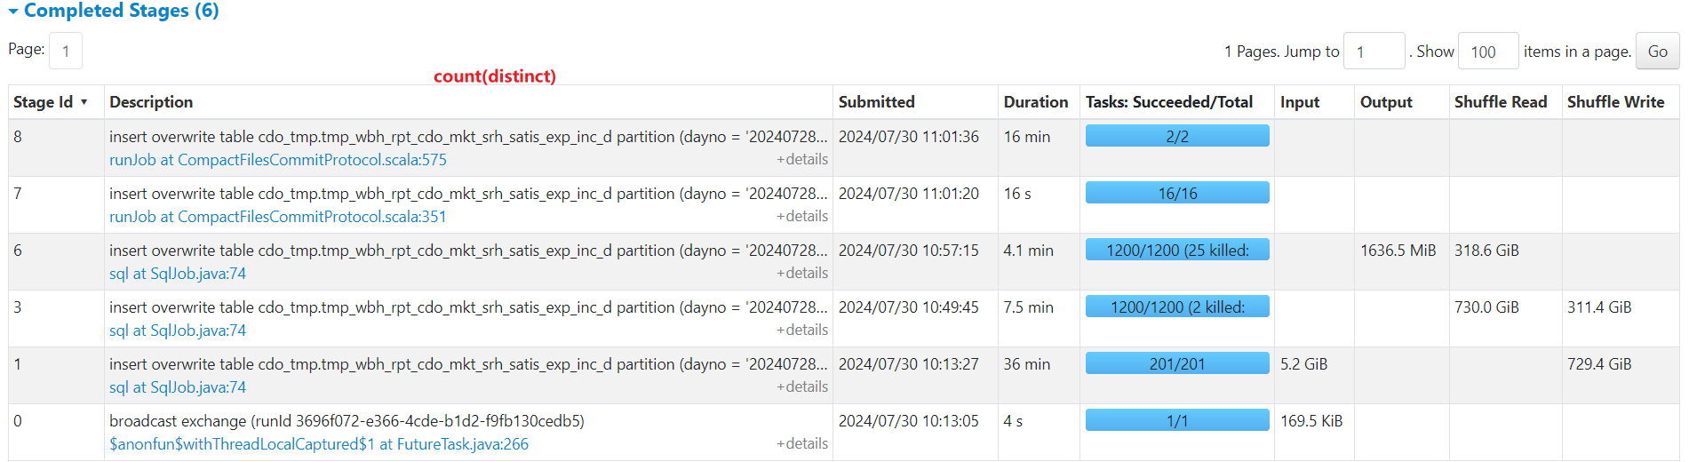Screen dimensions: 1689x462
Task: Expand +details for stage 6
Action: pyautogui.click(x=802, y=274)
